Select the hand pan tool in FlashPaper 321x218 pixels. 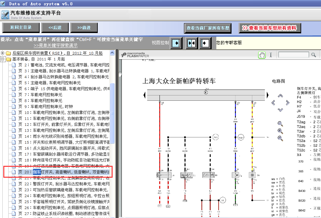(262, 55)
